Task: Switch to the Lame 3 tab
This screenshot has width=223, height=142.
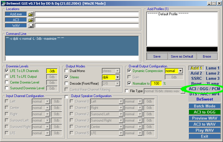Action: click(x=213, y=78)
